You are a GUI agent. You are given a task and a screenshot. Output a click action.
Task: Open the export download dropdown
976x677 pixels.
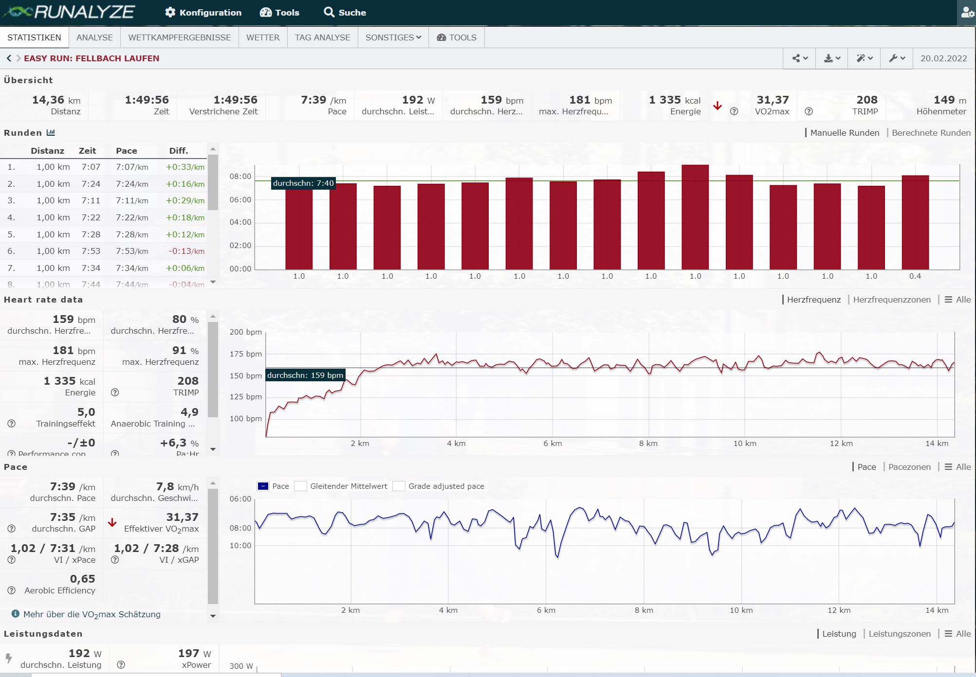(x=831, y=58)
